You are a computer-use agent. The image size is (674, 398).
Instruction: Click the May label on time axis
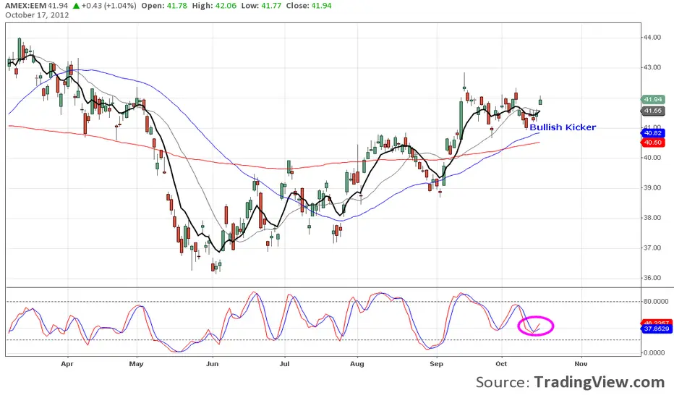[x=136, y=364]
